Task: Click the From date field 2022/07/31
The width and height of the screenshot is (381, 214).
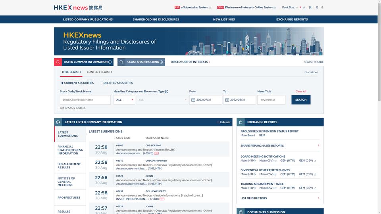Action: [x=206, y=100]
